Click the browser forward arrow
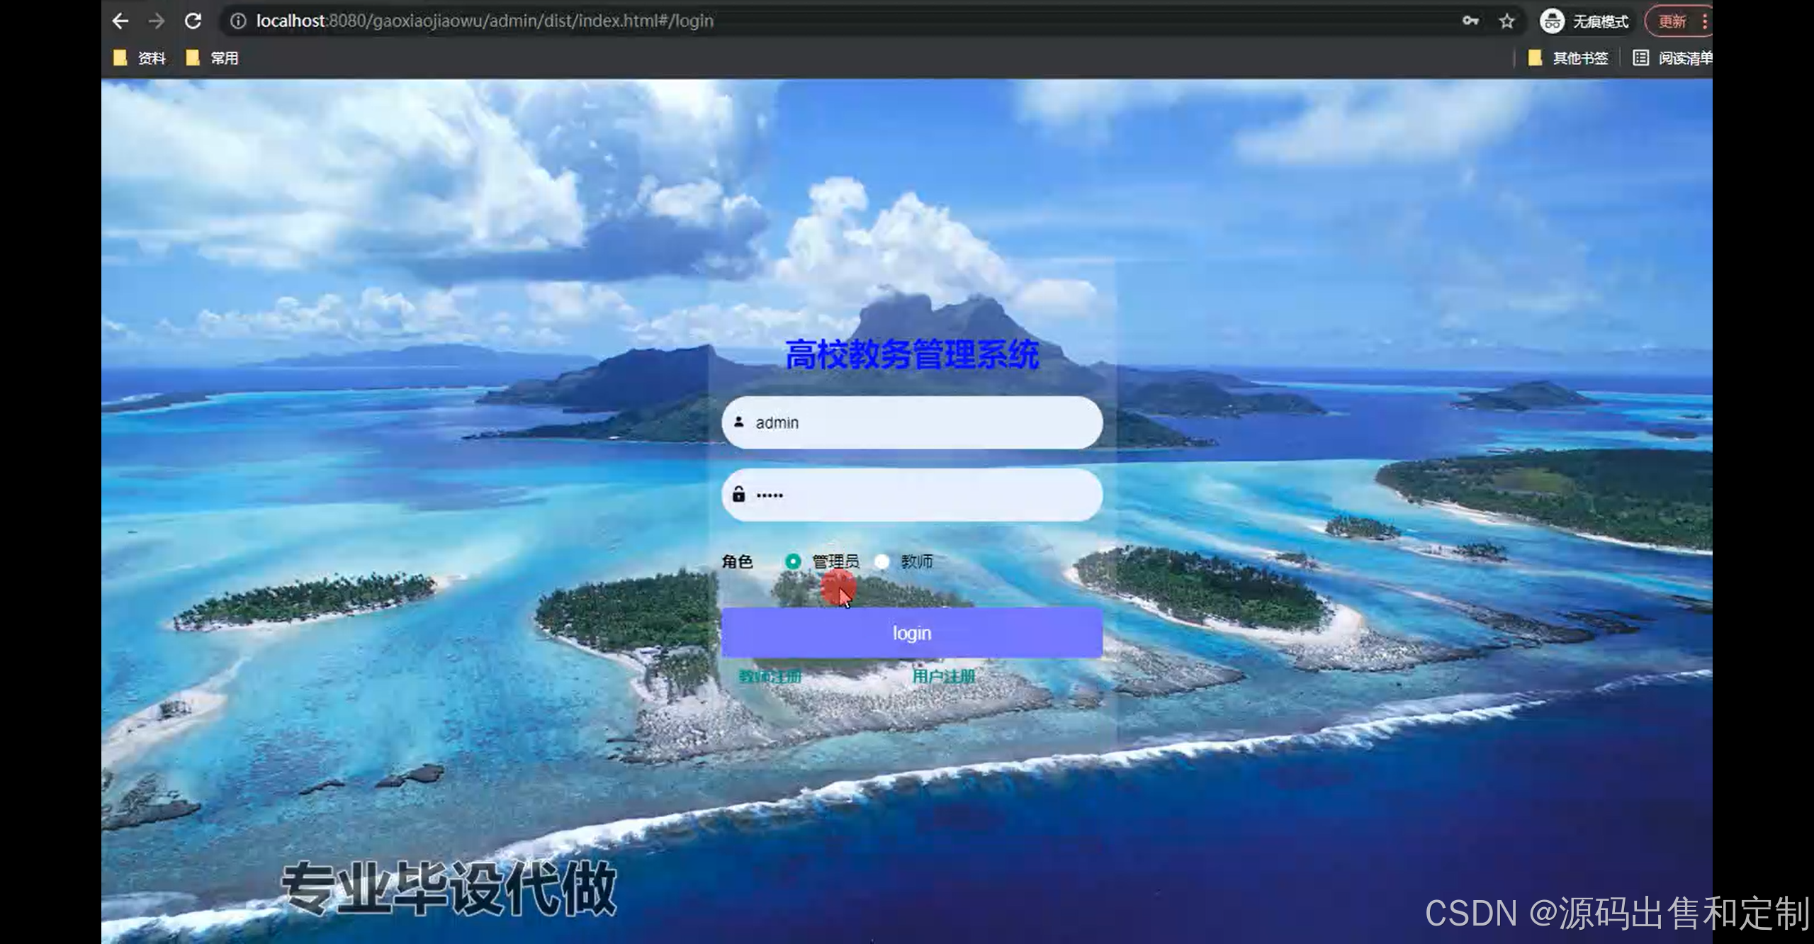The width and height of the screenshot is (1814, 944). 157,21
